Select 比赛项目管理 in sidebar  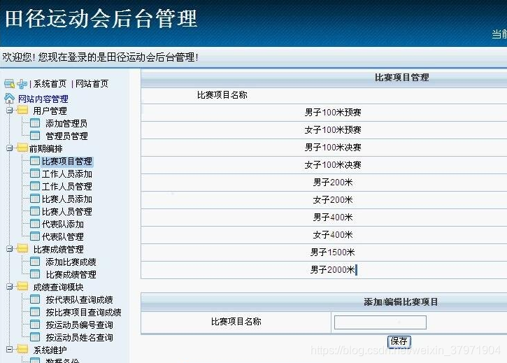tap(67, 161)
